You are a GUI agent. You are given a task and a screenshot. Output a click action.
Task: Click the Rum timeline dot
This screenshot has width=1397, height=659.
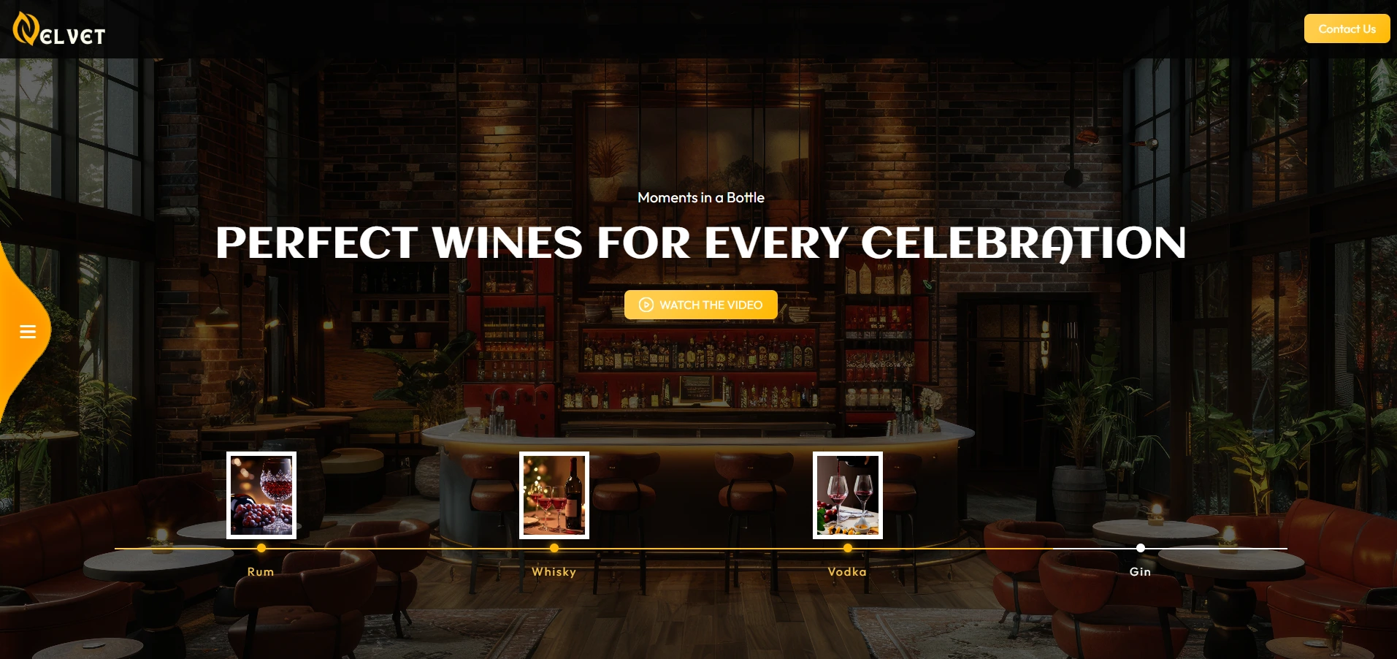click(x=261, y=548)
